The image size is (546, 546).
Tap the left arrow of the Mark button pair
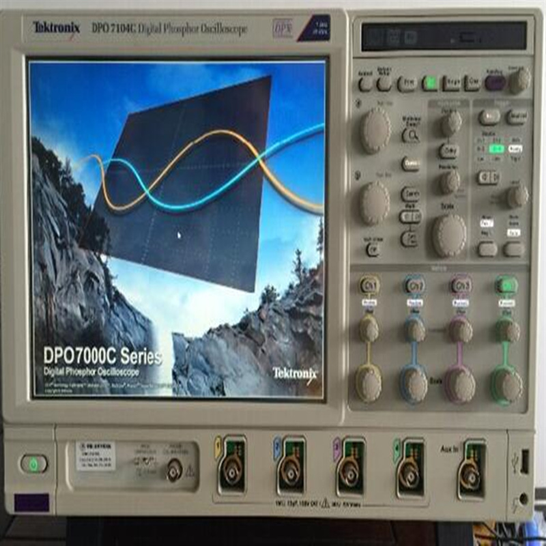click(405, 217)
